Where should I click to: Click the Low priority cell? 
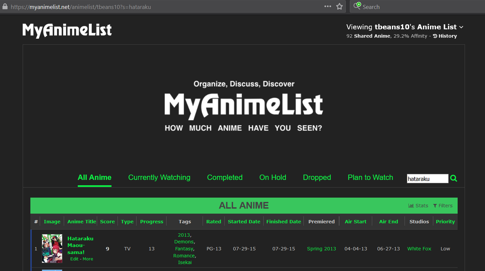(x=445, y=249)
